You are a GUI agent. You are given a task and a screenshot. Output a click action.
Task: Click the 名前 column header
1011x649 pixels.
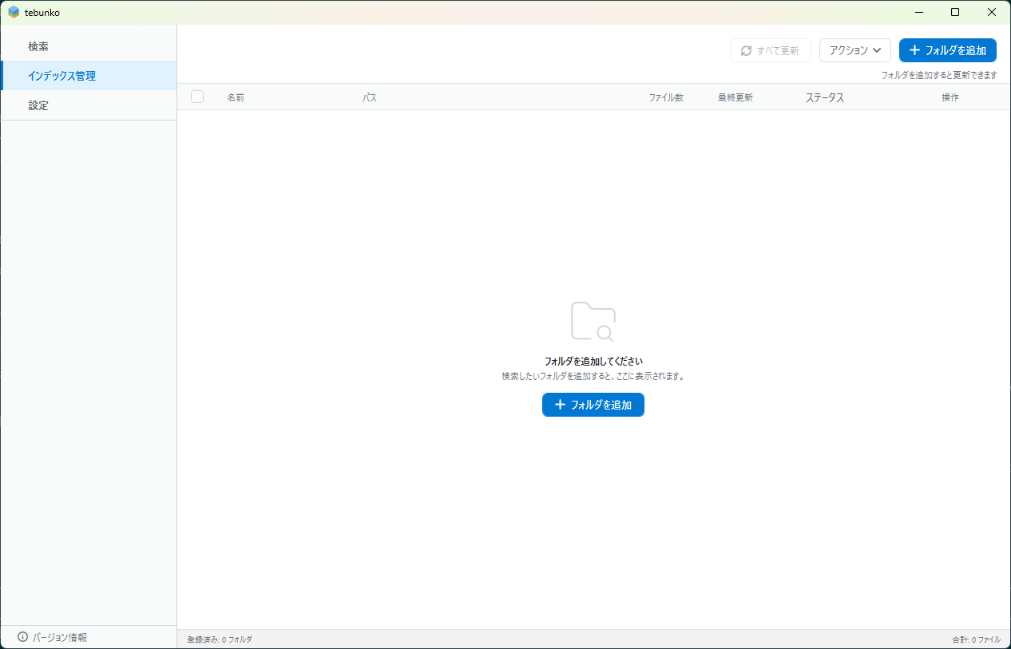point(236,97)
